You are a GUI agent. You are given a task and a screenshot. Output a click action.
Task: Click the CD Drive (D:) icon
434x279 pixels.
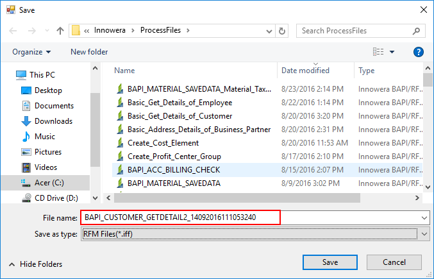click(26, 198)
